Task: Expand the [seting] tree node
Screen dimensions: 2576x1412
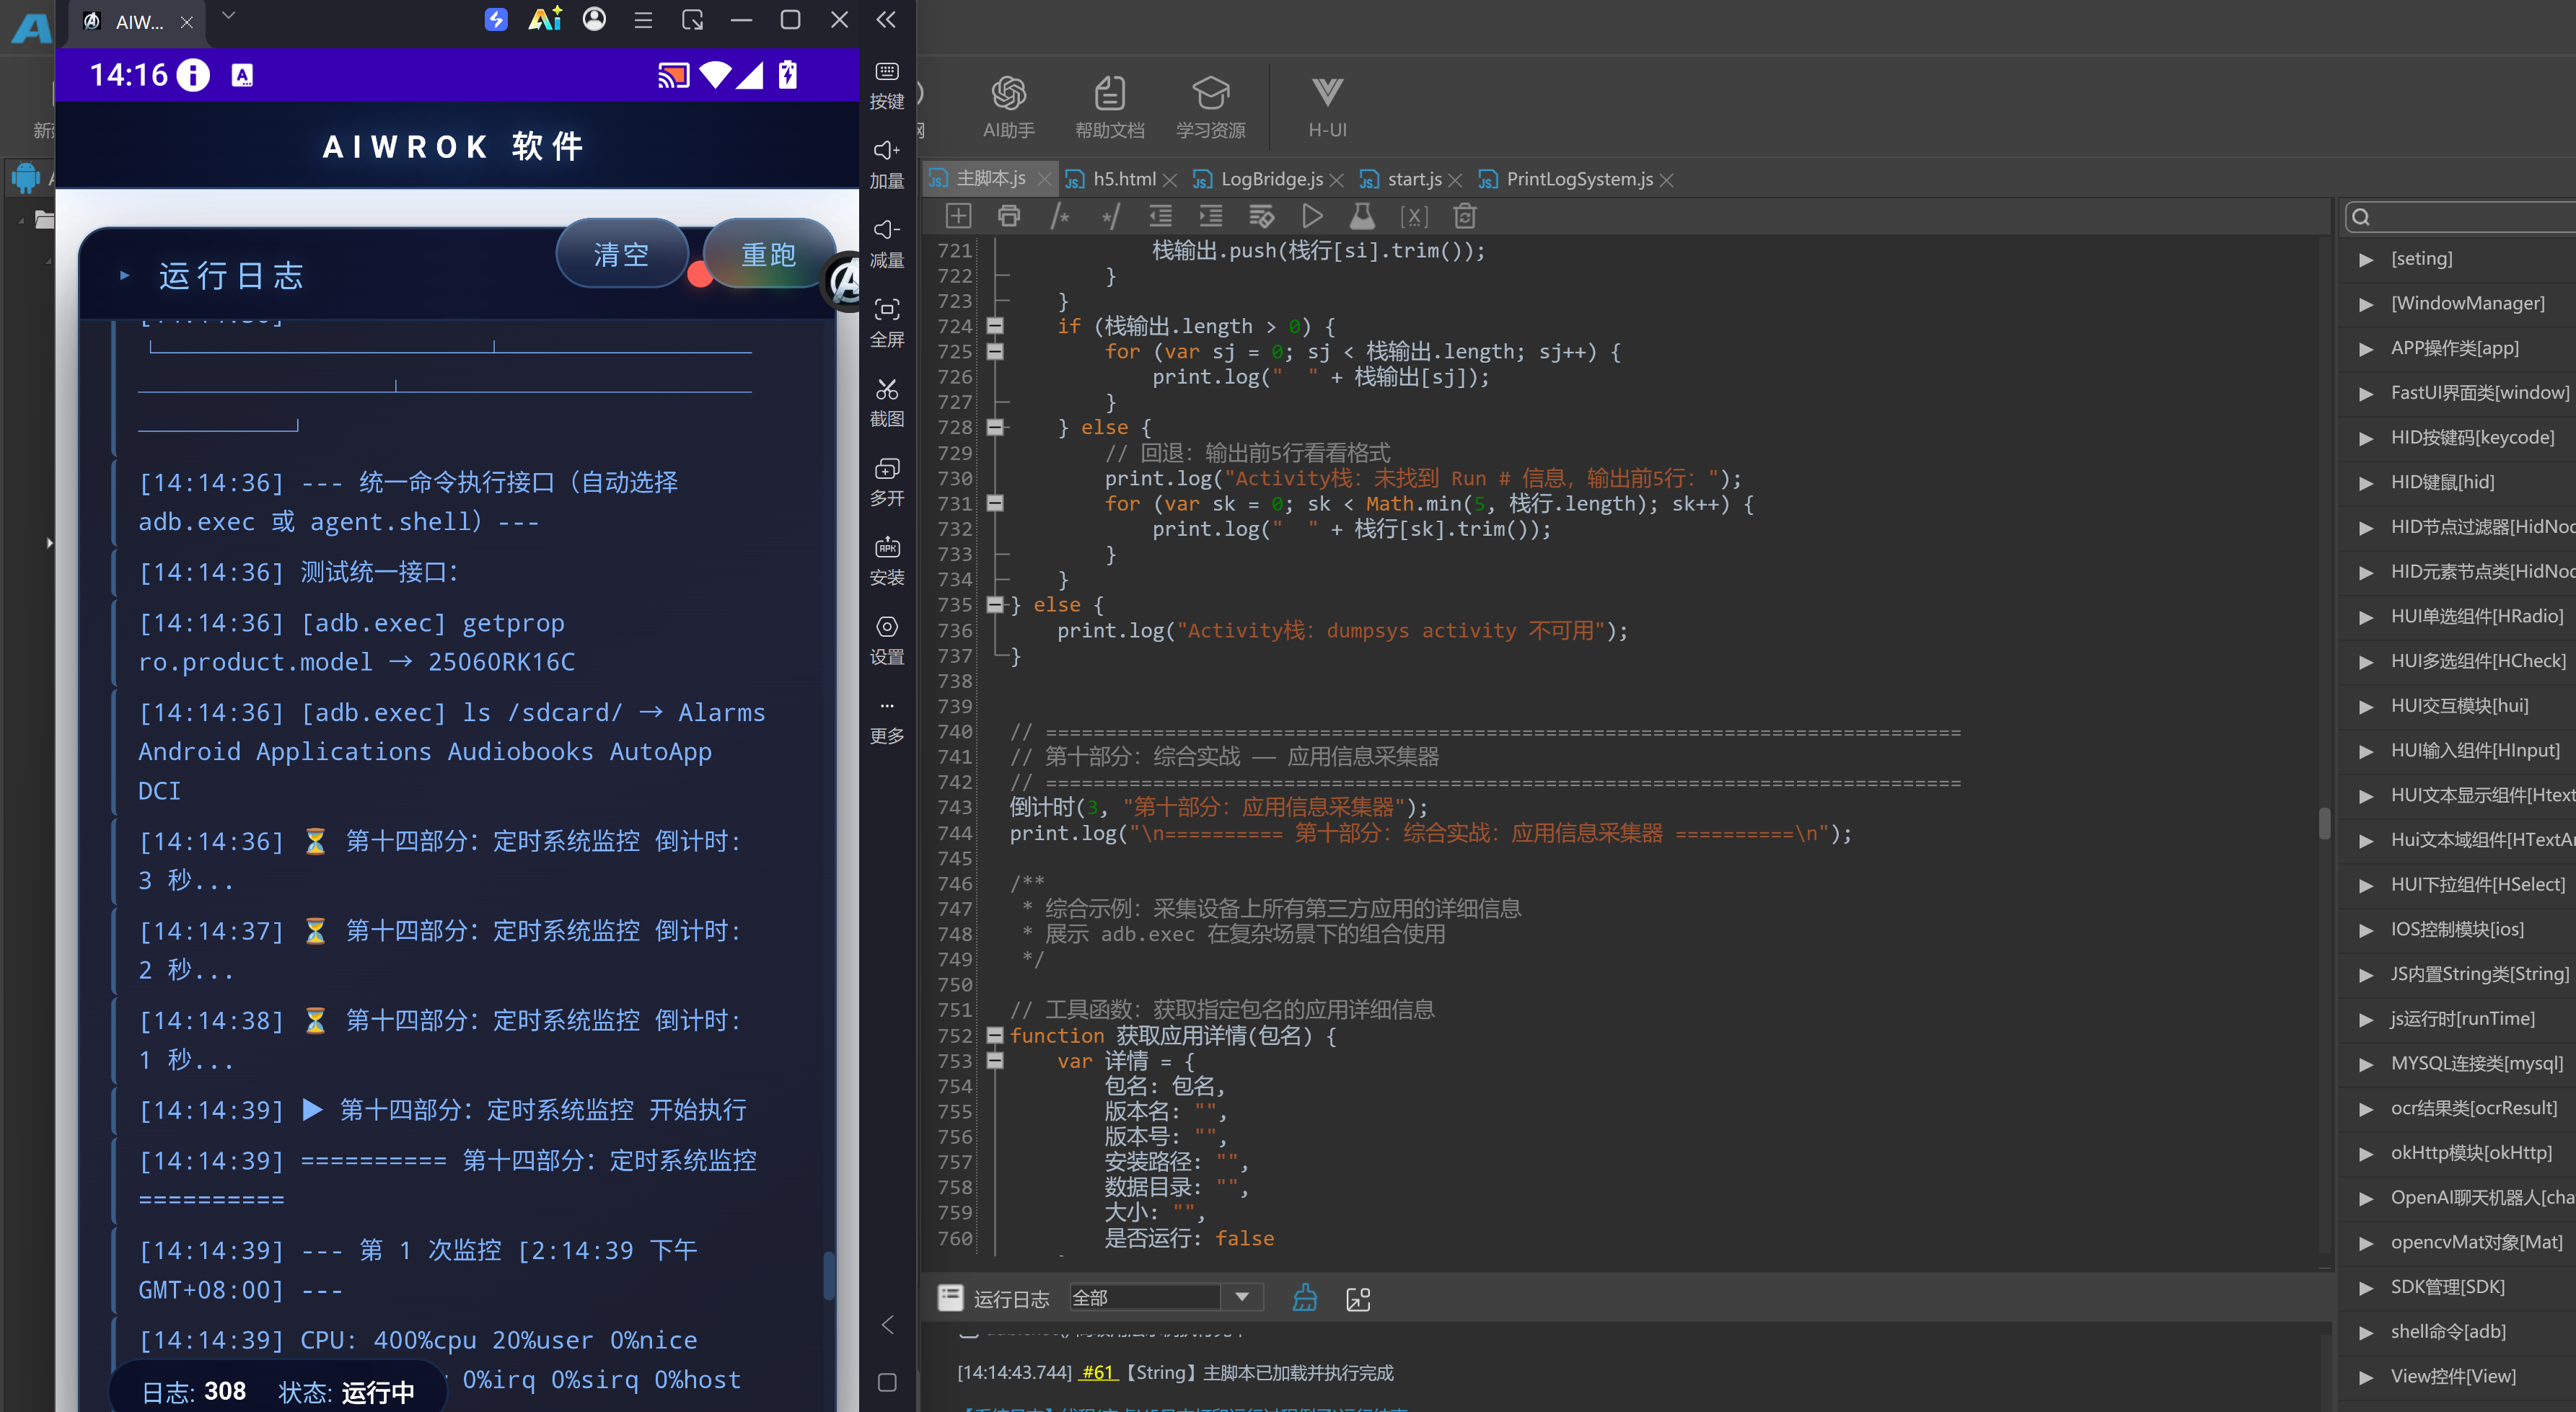Action: 2366,259
